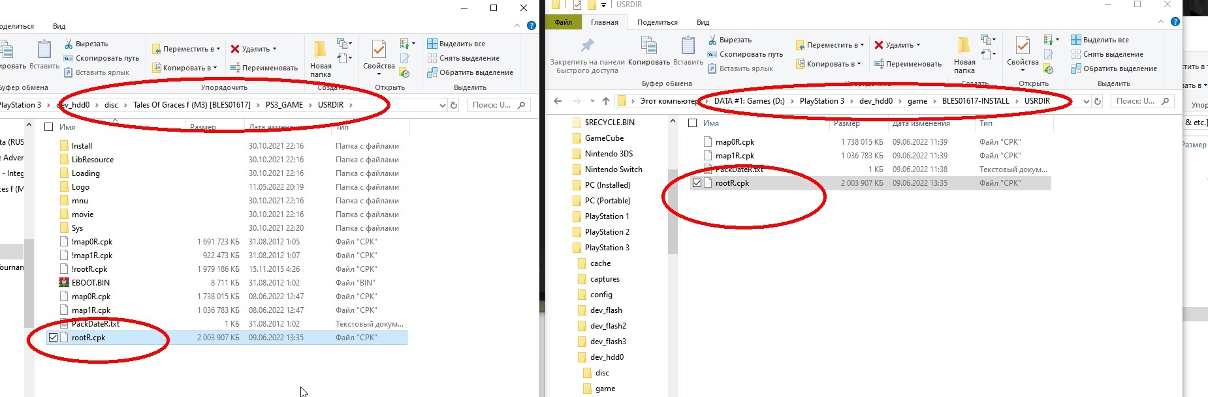1208x397 pixels.
Task: Click Свойства icon in left window
Action: pos(379,49)
